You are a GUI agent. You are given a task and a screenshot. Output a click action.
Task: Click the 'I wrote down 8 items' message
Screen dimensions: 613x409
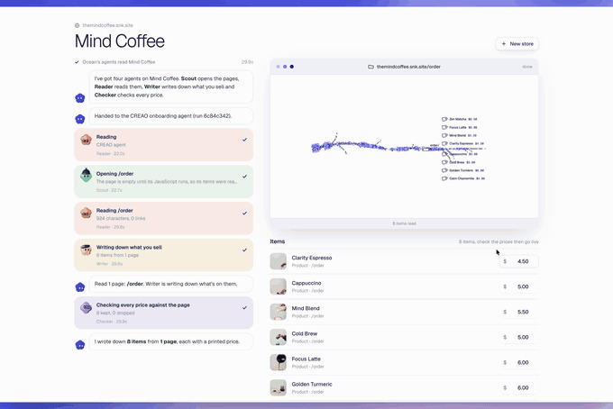click(171, 341)
